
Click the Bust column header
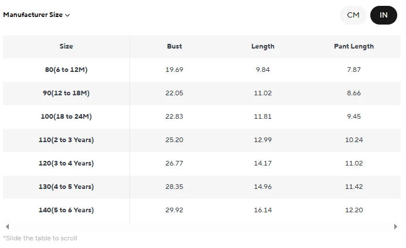coord(174,46)
